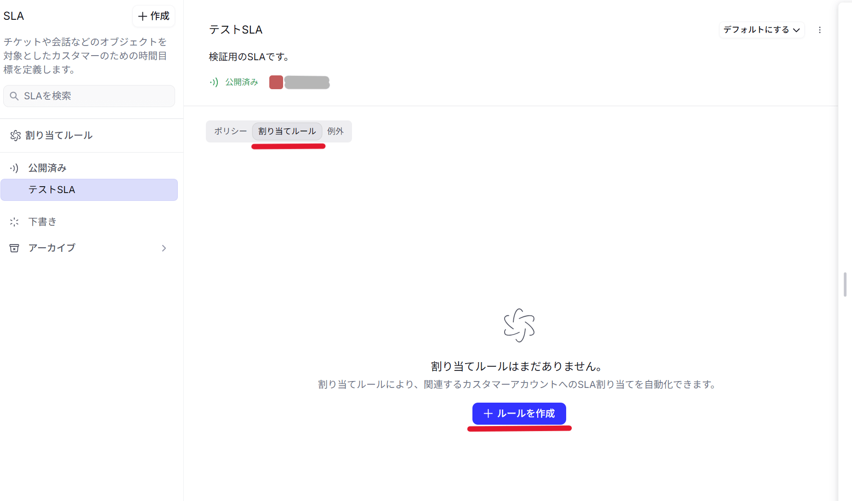
Task: Click the plus icon inside the 作成 button
Action: pyautogui.click(x=142, y=16)
